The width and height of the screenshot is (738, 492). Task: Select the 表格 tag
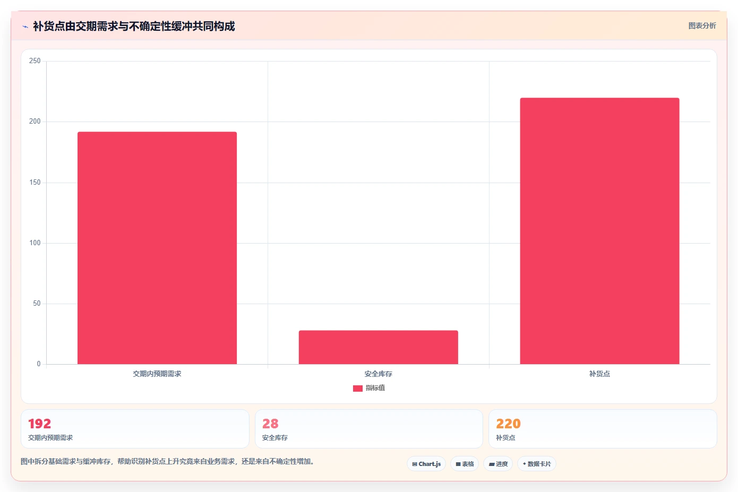[465, 464]
